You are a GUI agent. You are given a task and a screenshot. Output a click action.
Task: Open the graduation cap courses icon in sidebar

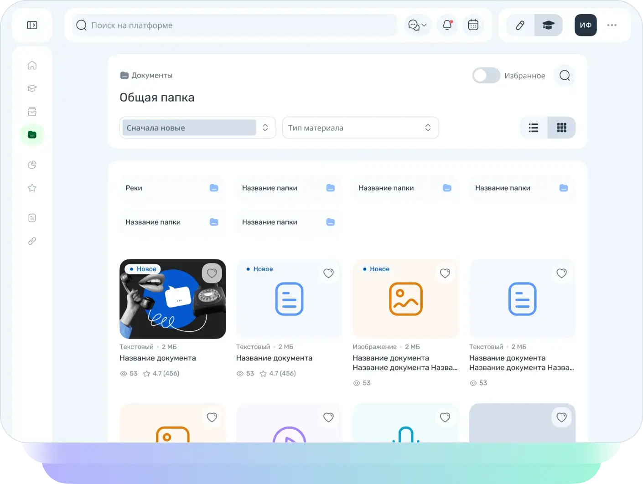click(x=32, y=88)
